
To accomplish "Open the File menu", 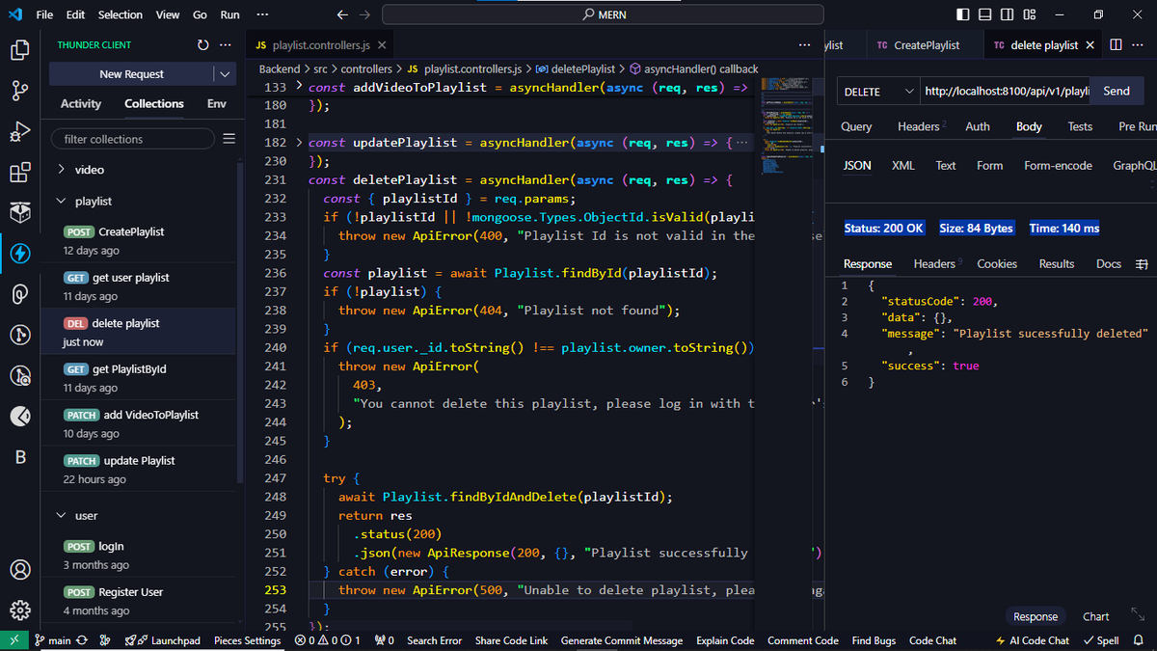I will 44,14.
